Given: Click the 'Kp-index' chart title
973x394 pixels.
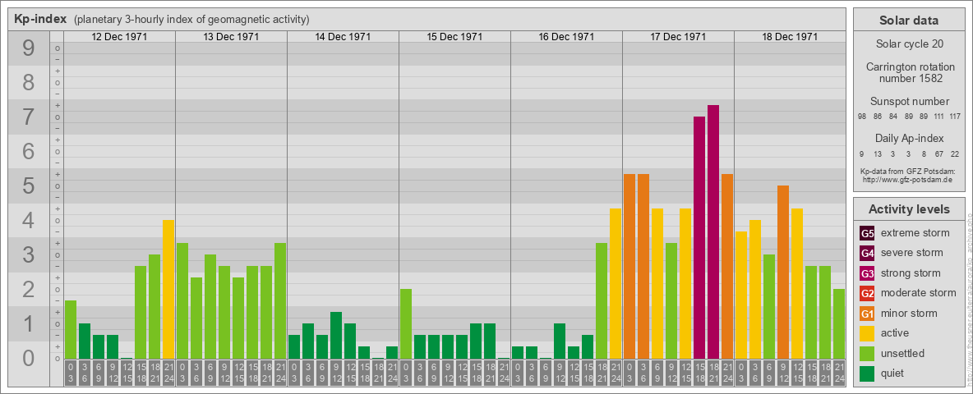Looking at the screenshot, I should pos(40,19).
